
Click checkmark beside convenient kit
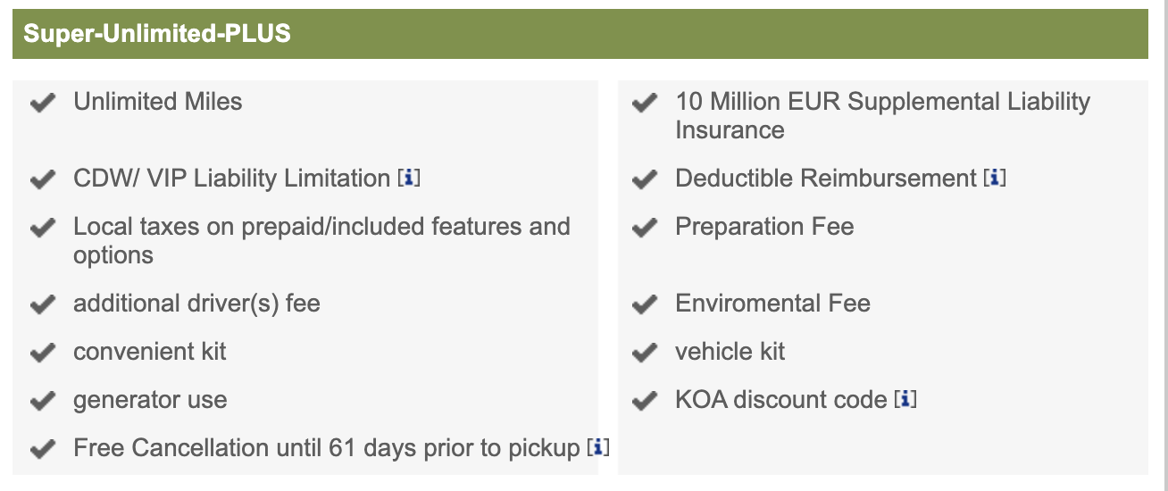tap(42, 354)
